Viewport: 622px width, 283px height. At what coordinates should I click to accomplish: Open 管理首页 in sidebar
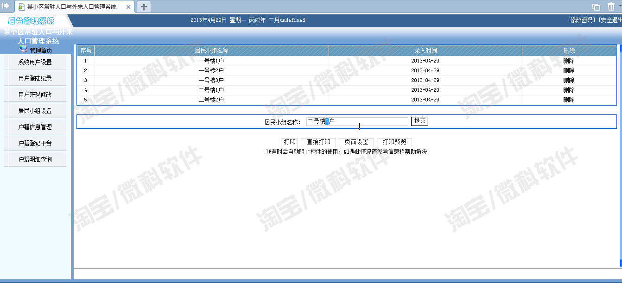(41, 50)
